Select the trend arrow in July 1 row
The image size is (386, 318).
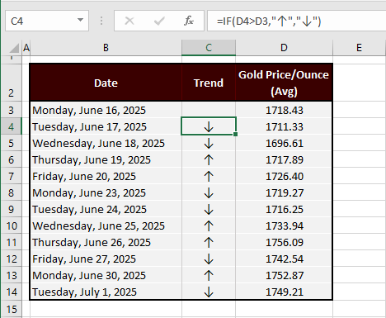[x=209, y=292]
